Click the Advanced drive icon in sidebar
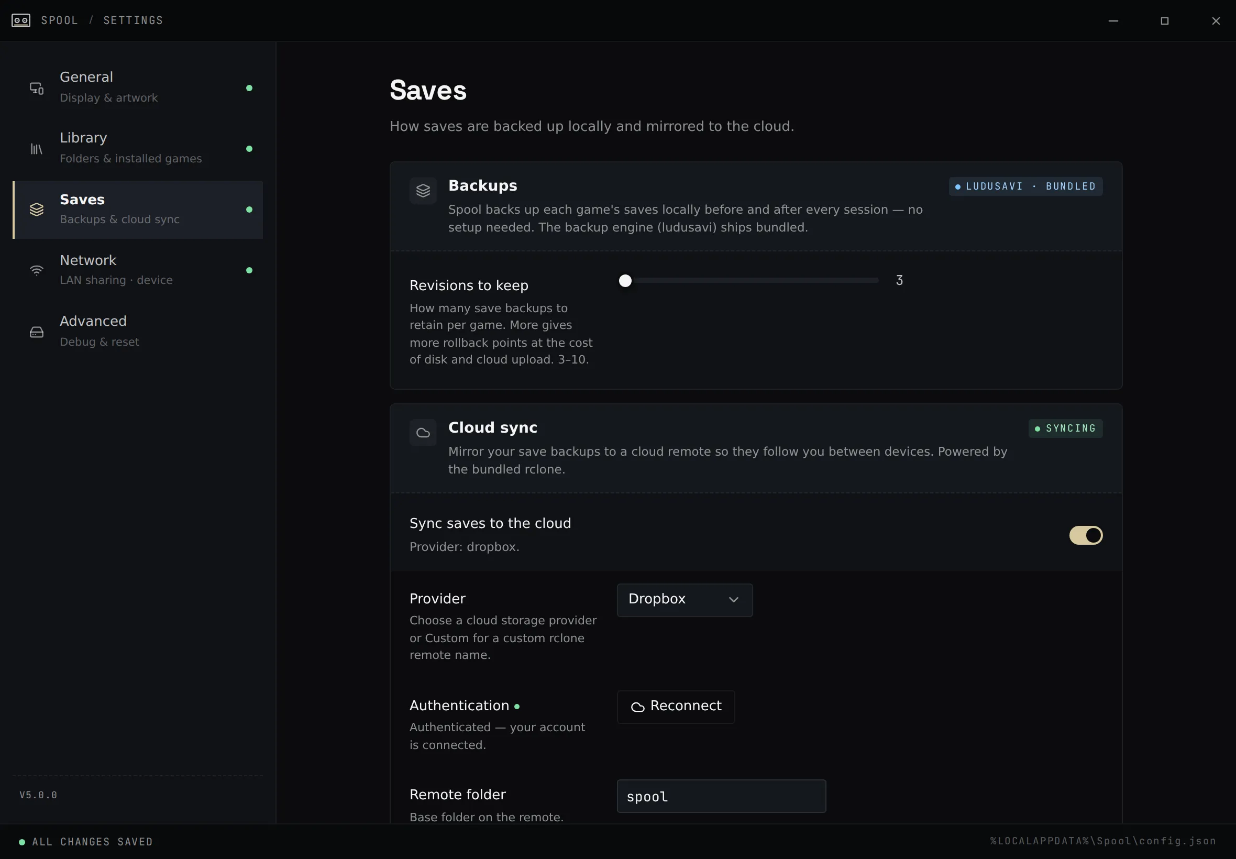Screen dimensions: 1236x859 click(37, 332)
